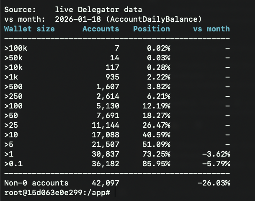Click the '(AccountDailyBalance)' text

154,19
